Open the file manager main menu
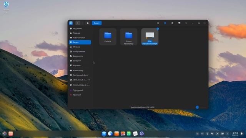The width and height of the screenshot is (246, 138). pos(186,23)
